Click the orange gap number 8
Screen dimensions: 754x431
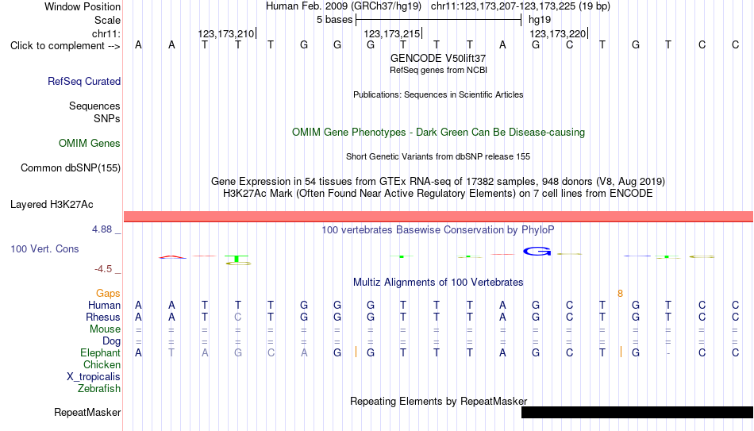tap(621, 294)
